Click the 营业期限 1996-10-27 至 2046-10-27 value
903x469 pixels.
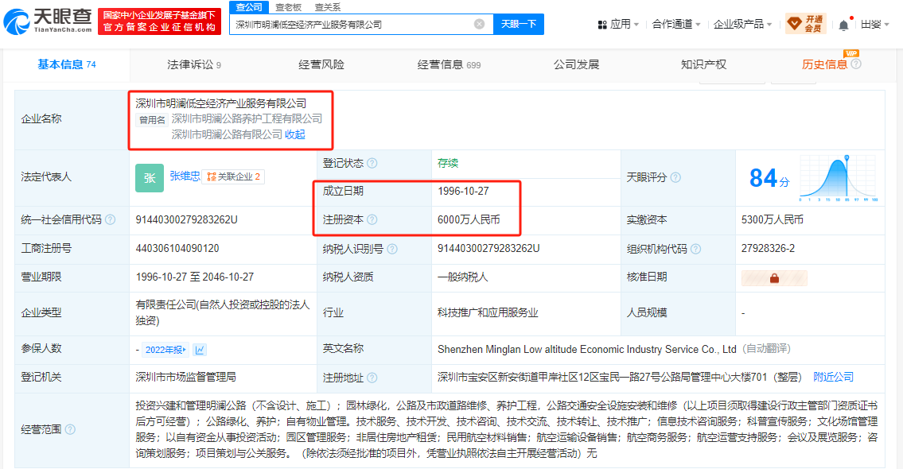point(195,277)
